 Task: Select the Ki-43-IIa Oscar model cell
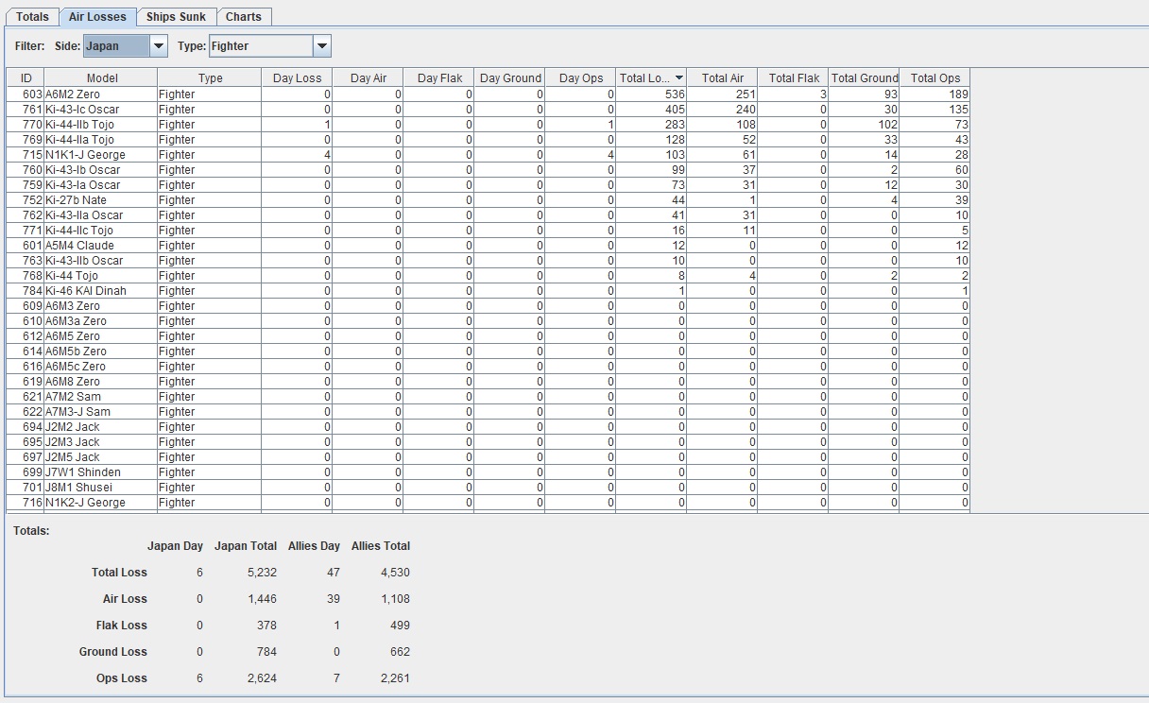(101, 215)
